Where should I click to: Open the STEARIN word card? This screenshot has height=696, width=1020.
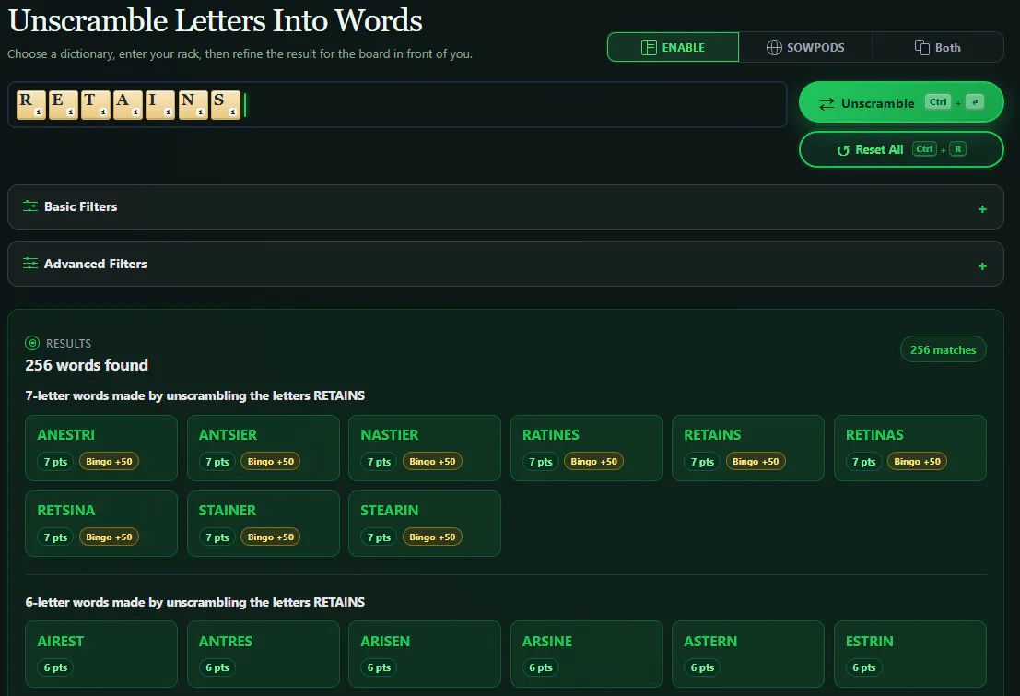(425, 524)
